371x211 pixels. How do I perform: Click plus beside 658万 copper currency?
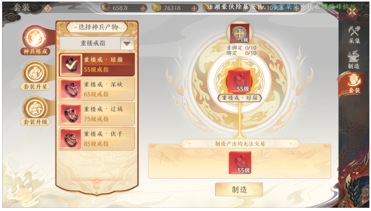click(x=143, y=8)
